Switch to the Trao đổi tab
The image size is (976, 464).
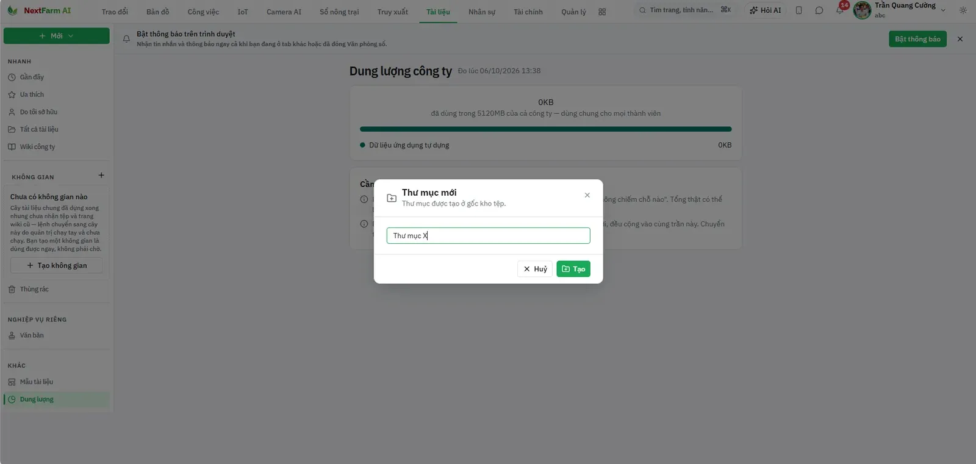click(115, 12)
